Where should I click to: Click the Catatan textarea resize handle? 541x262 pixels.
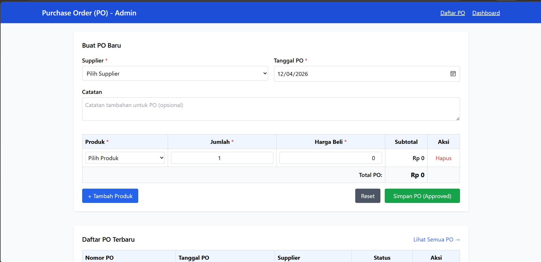pos(458,119)
